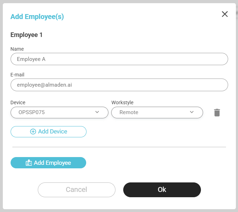Viewport: 238px width, 212px height.
Task: Delete the OPSSP075 device row via trash icon
Action: 217,113
